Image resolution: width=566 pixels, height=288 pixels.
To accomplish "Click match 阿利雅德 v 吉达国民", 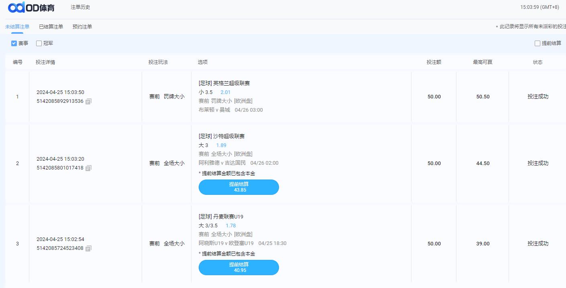I will pos(222,163).
